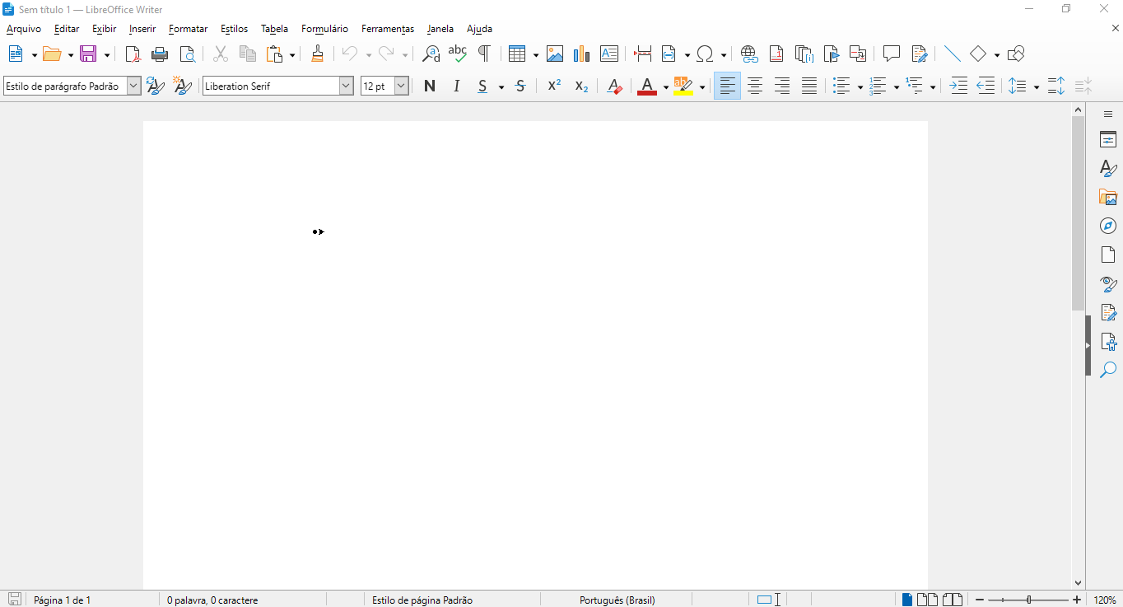Viewport: 1123px width, 607px height.
Task: Toggle formatting marks (pilcrow) display
Action: (484, 54)
